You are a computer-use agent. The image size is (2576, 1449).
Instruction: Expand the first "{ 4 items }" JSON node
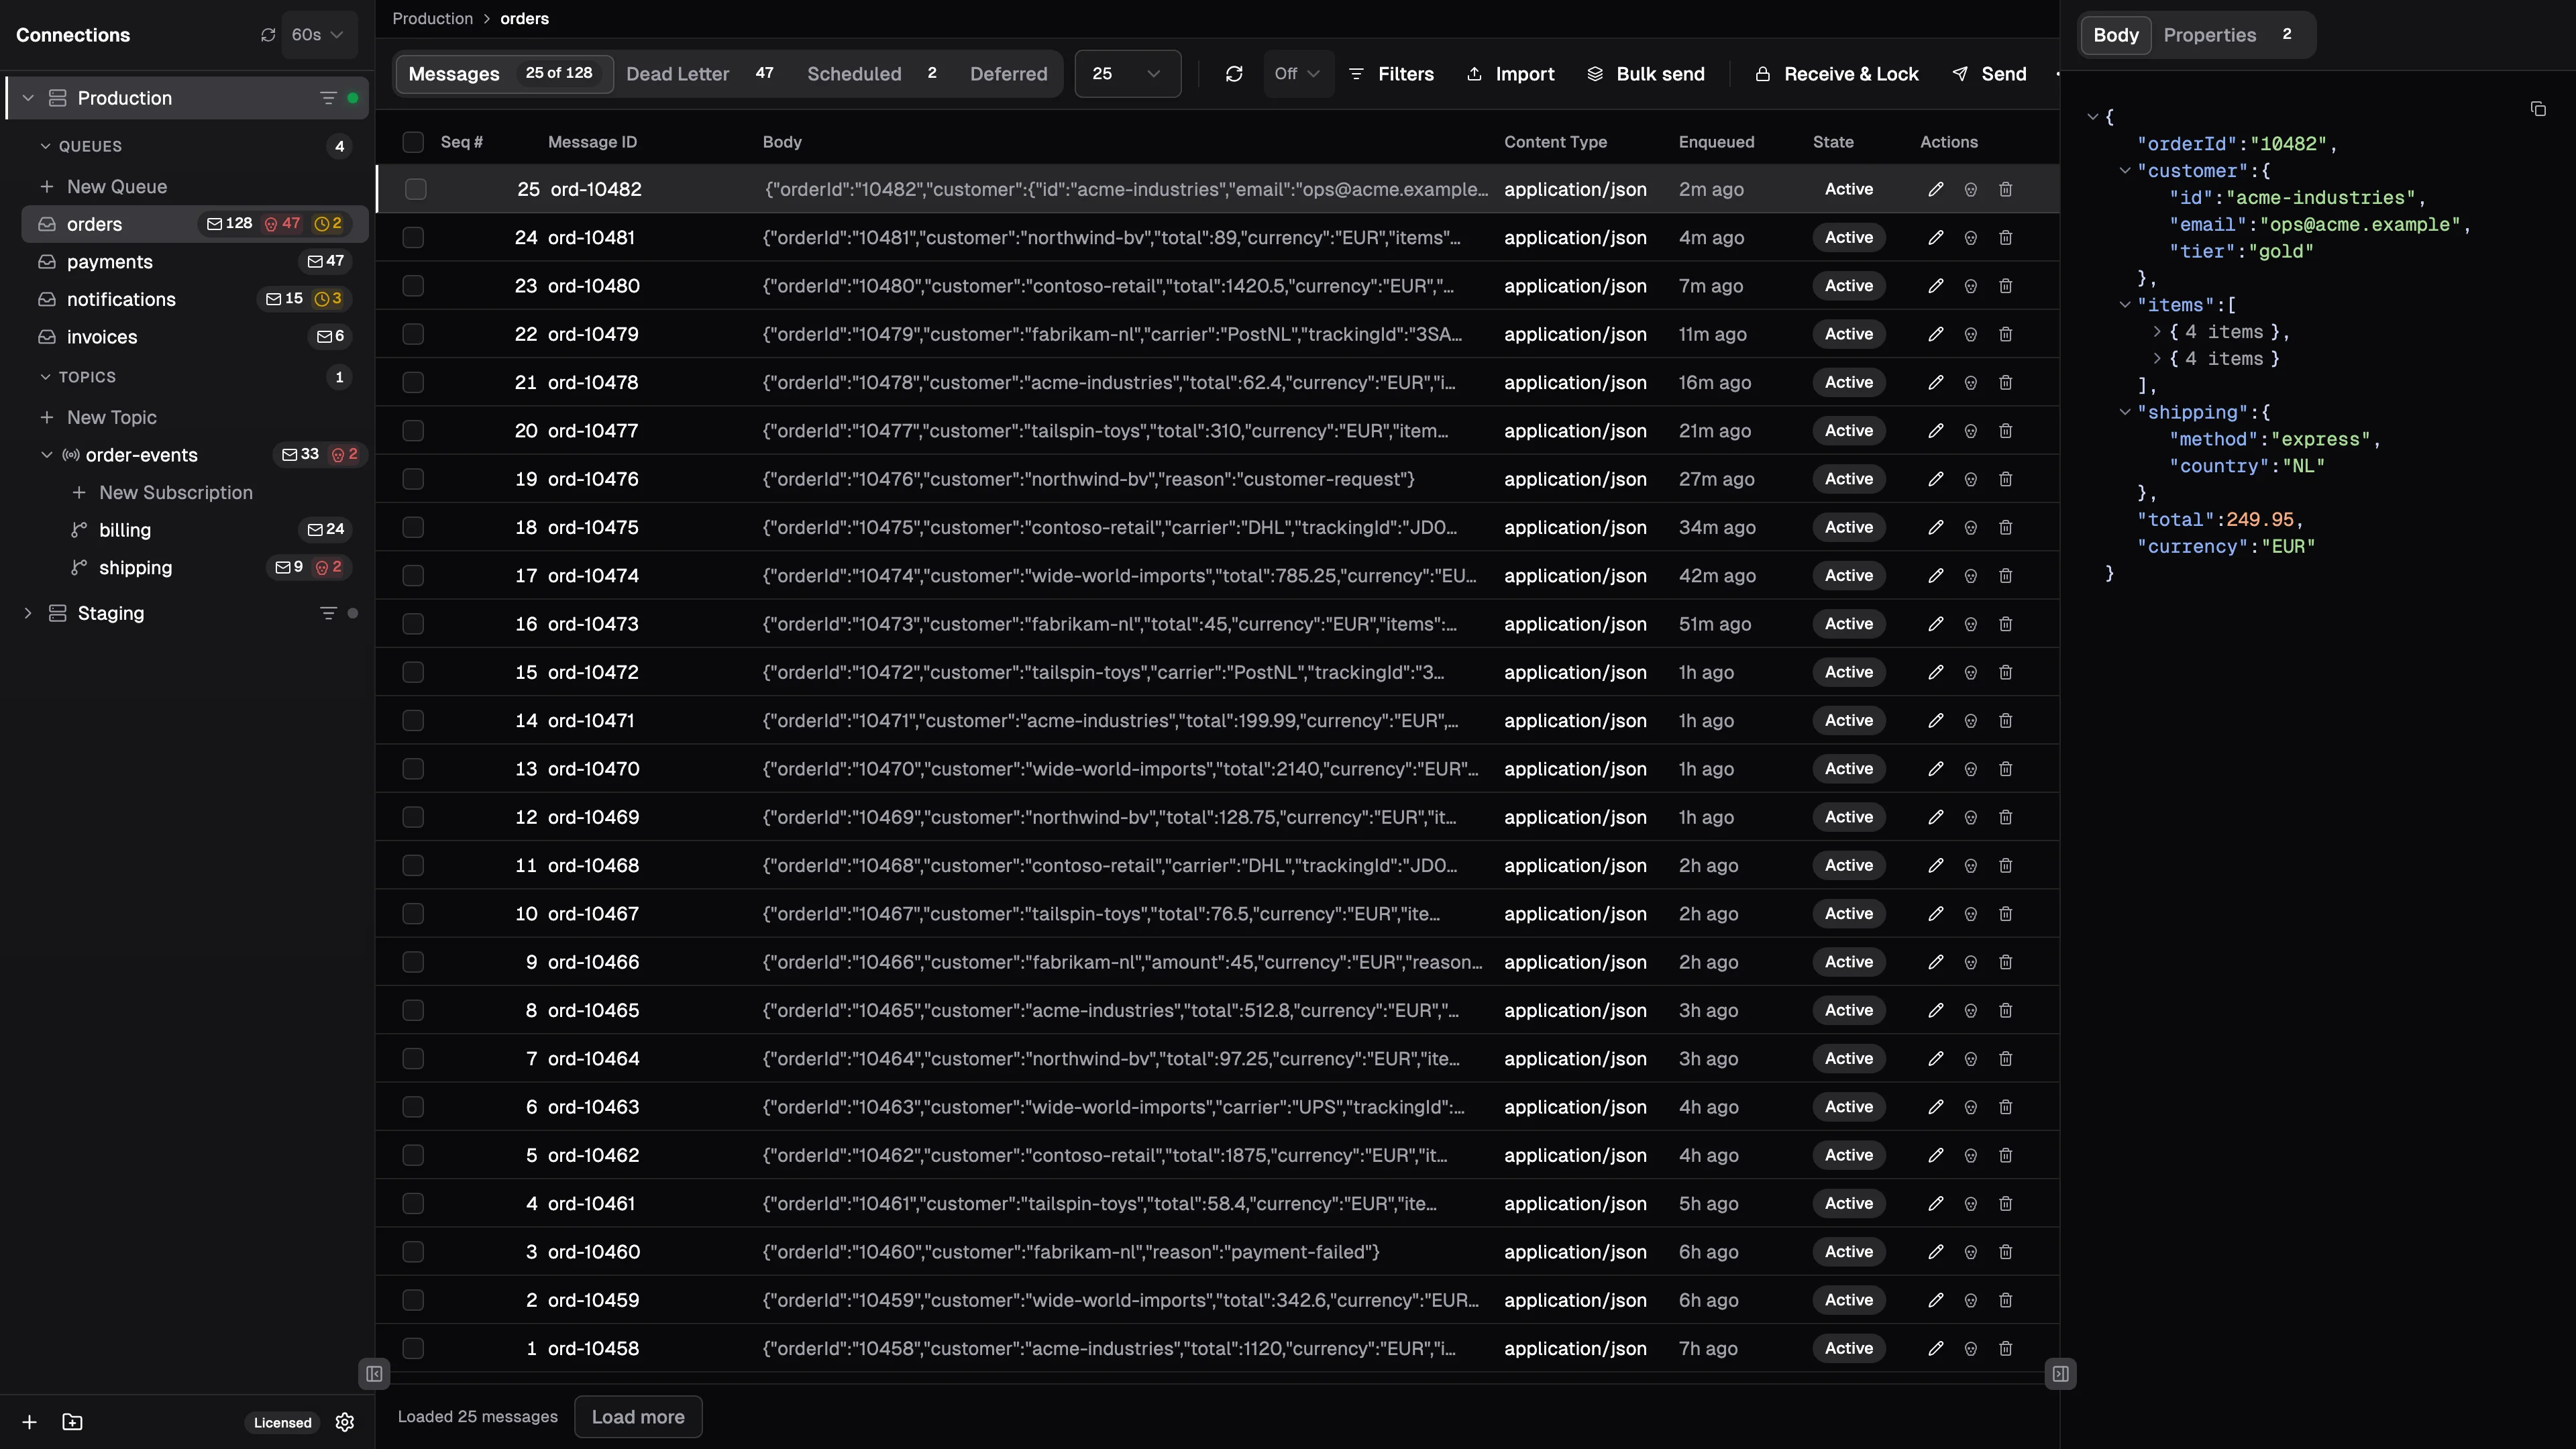tap(2157, 332)
